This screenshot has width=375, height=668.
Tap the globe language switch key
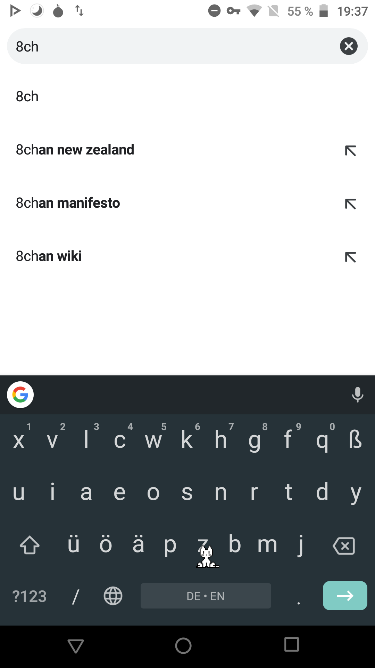tap(113, 596)
